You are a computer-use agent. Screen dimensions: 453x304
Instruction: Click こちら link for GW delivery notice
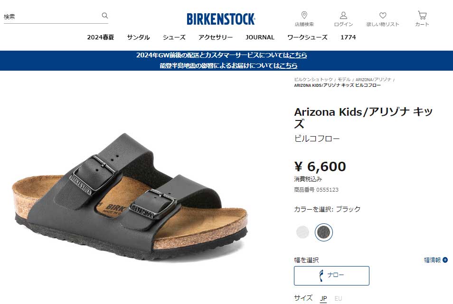tap(298, 55)
